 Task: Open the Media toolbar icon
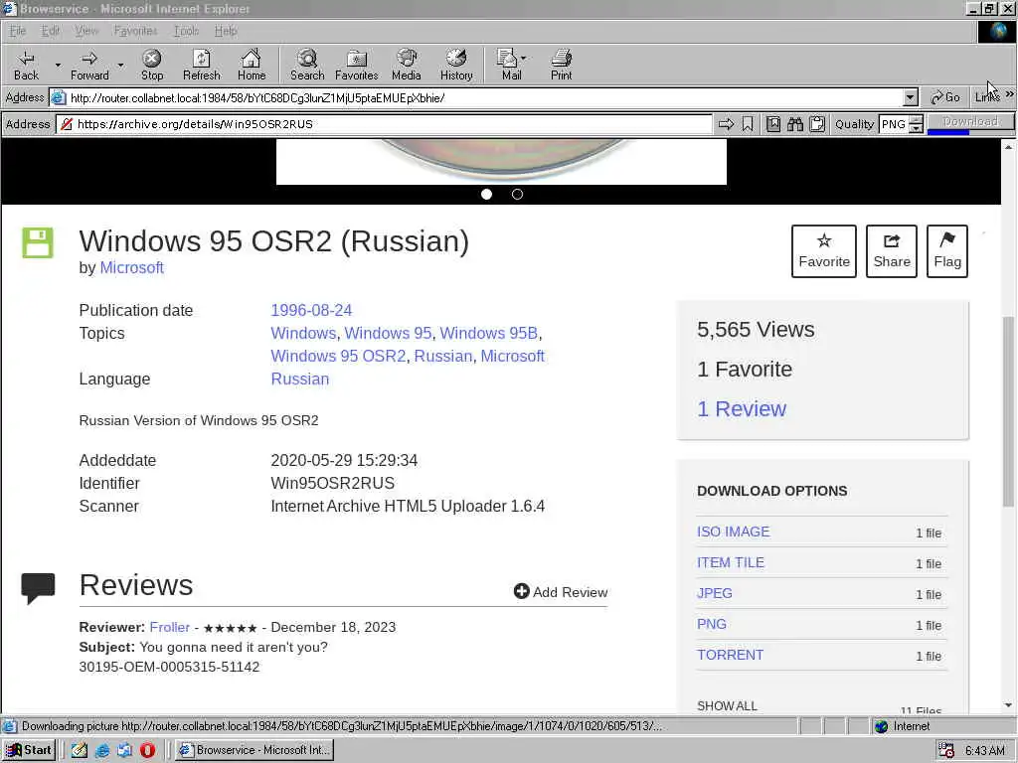pyautogui.click(x=407, y=65)
